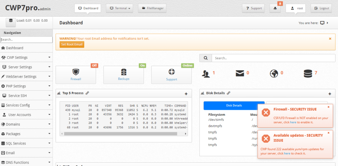Expand Disk Details panel with plus
Image resolution: width=338 pixels, height=166 pixels.
tap(330, 94)
